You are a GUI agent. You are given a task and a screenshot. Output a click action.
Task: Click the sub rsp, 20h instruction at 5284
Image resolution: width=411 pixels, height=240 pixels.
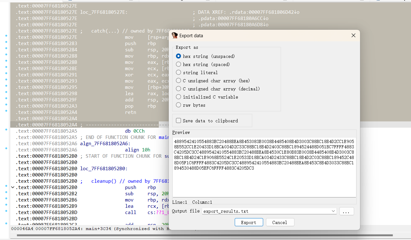(147, 50)
